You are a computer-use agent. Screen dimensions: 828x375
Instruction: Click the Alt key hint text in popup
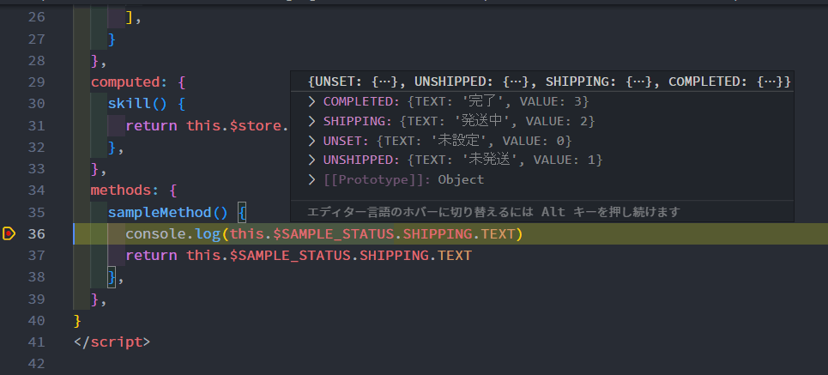coord(493,212)
